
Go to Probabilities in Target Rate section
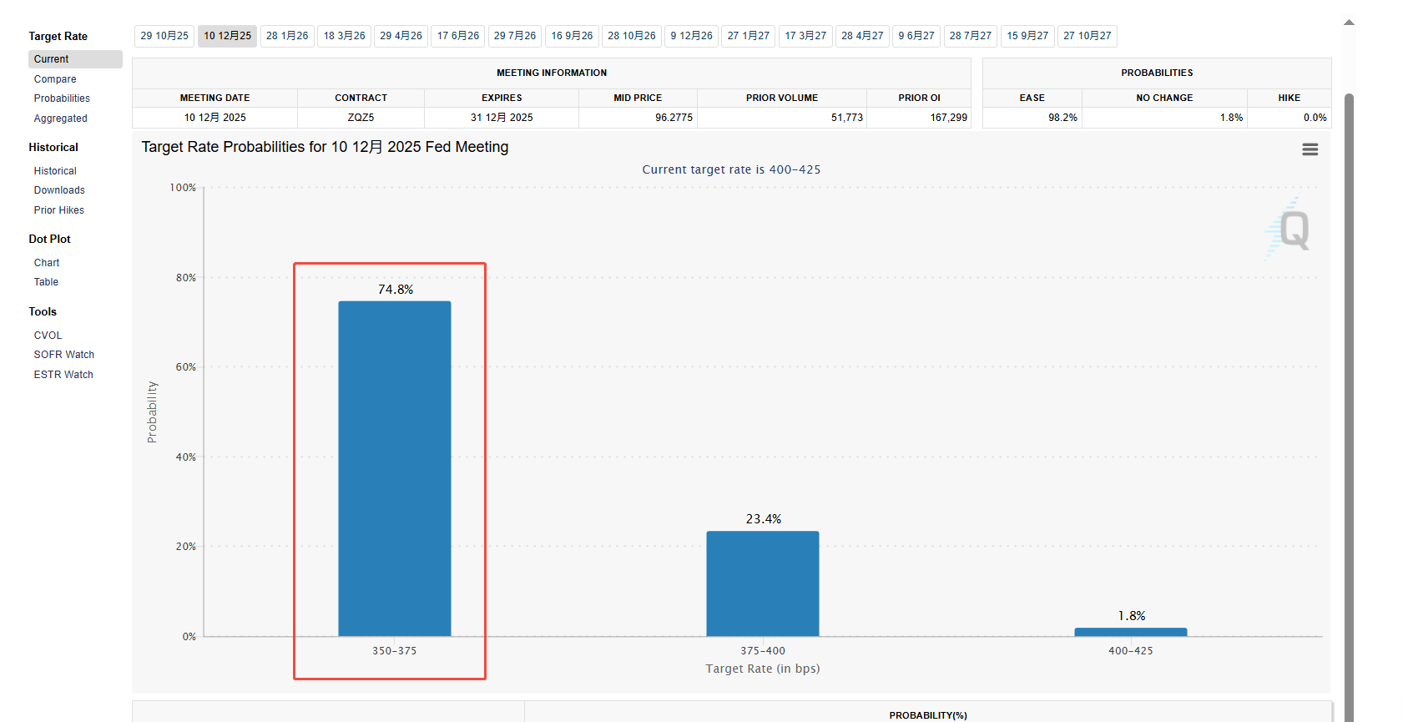(62, 98)
